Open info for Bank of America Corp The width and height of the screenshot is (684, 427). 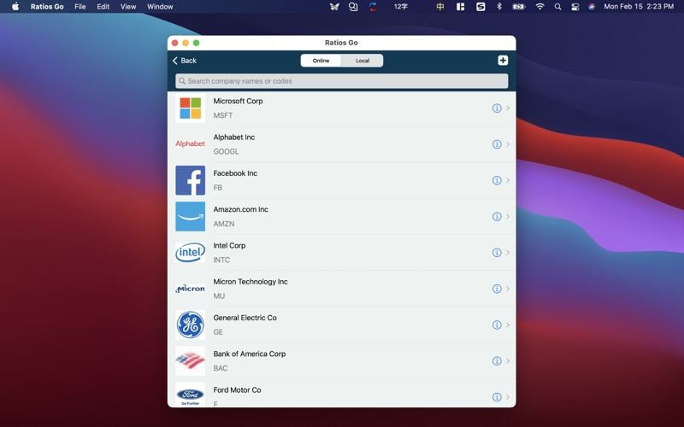tap(497, 361)
